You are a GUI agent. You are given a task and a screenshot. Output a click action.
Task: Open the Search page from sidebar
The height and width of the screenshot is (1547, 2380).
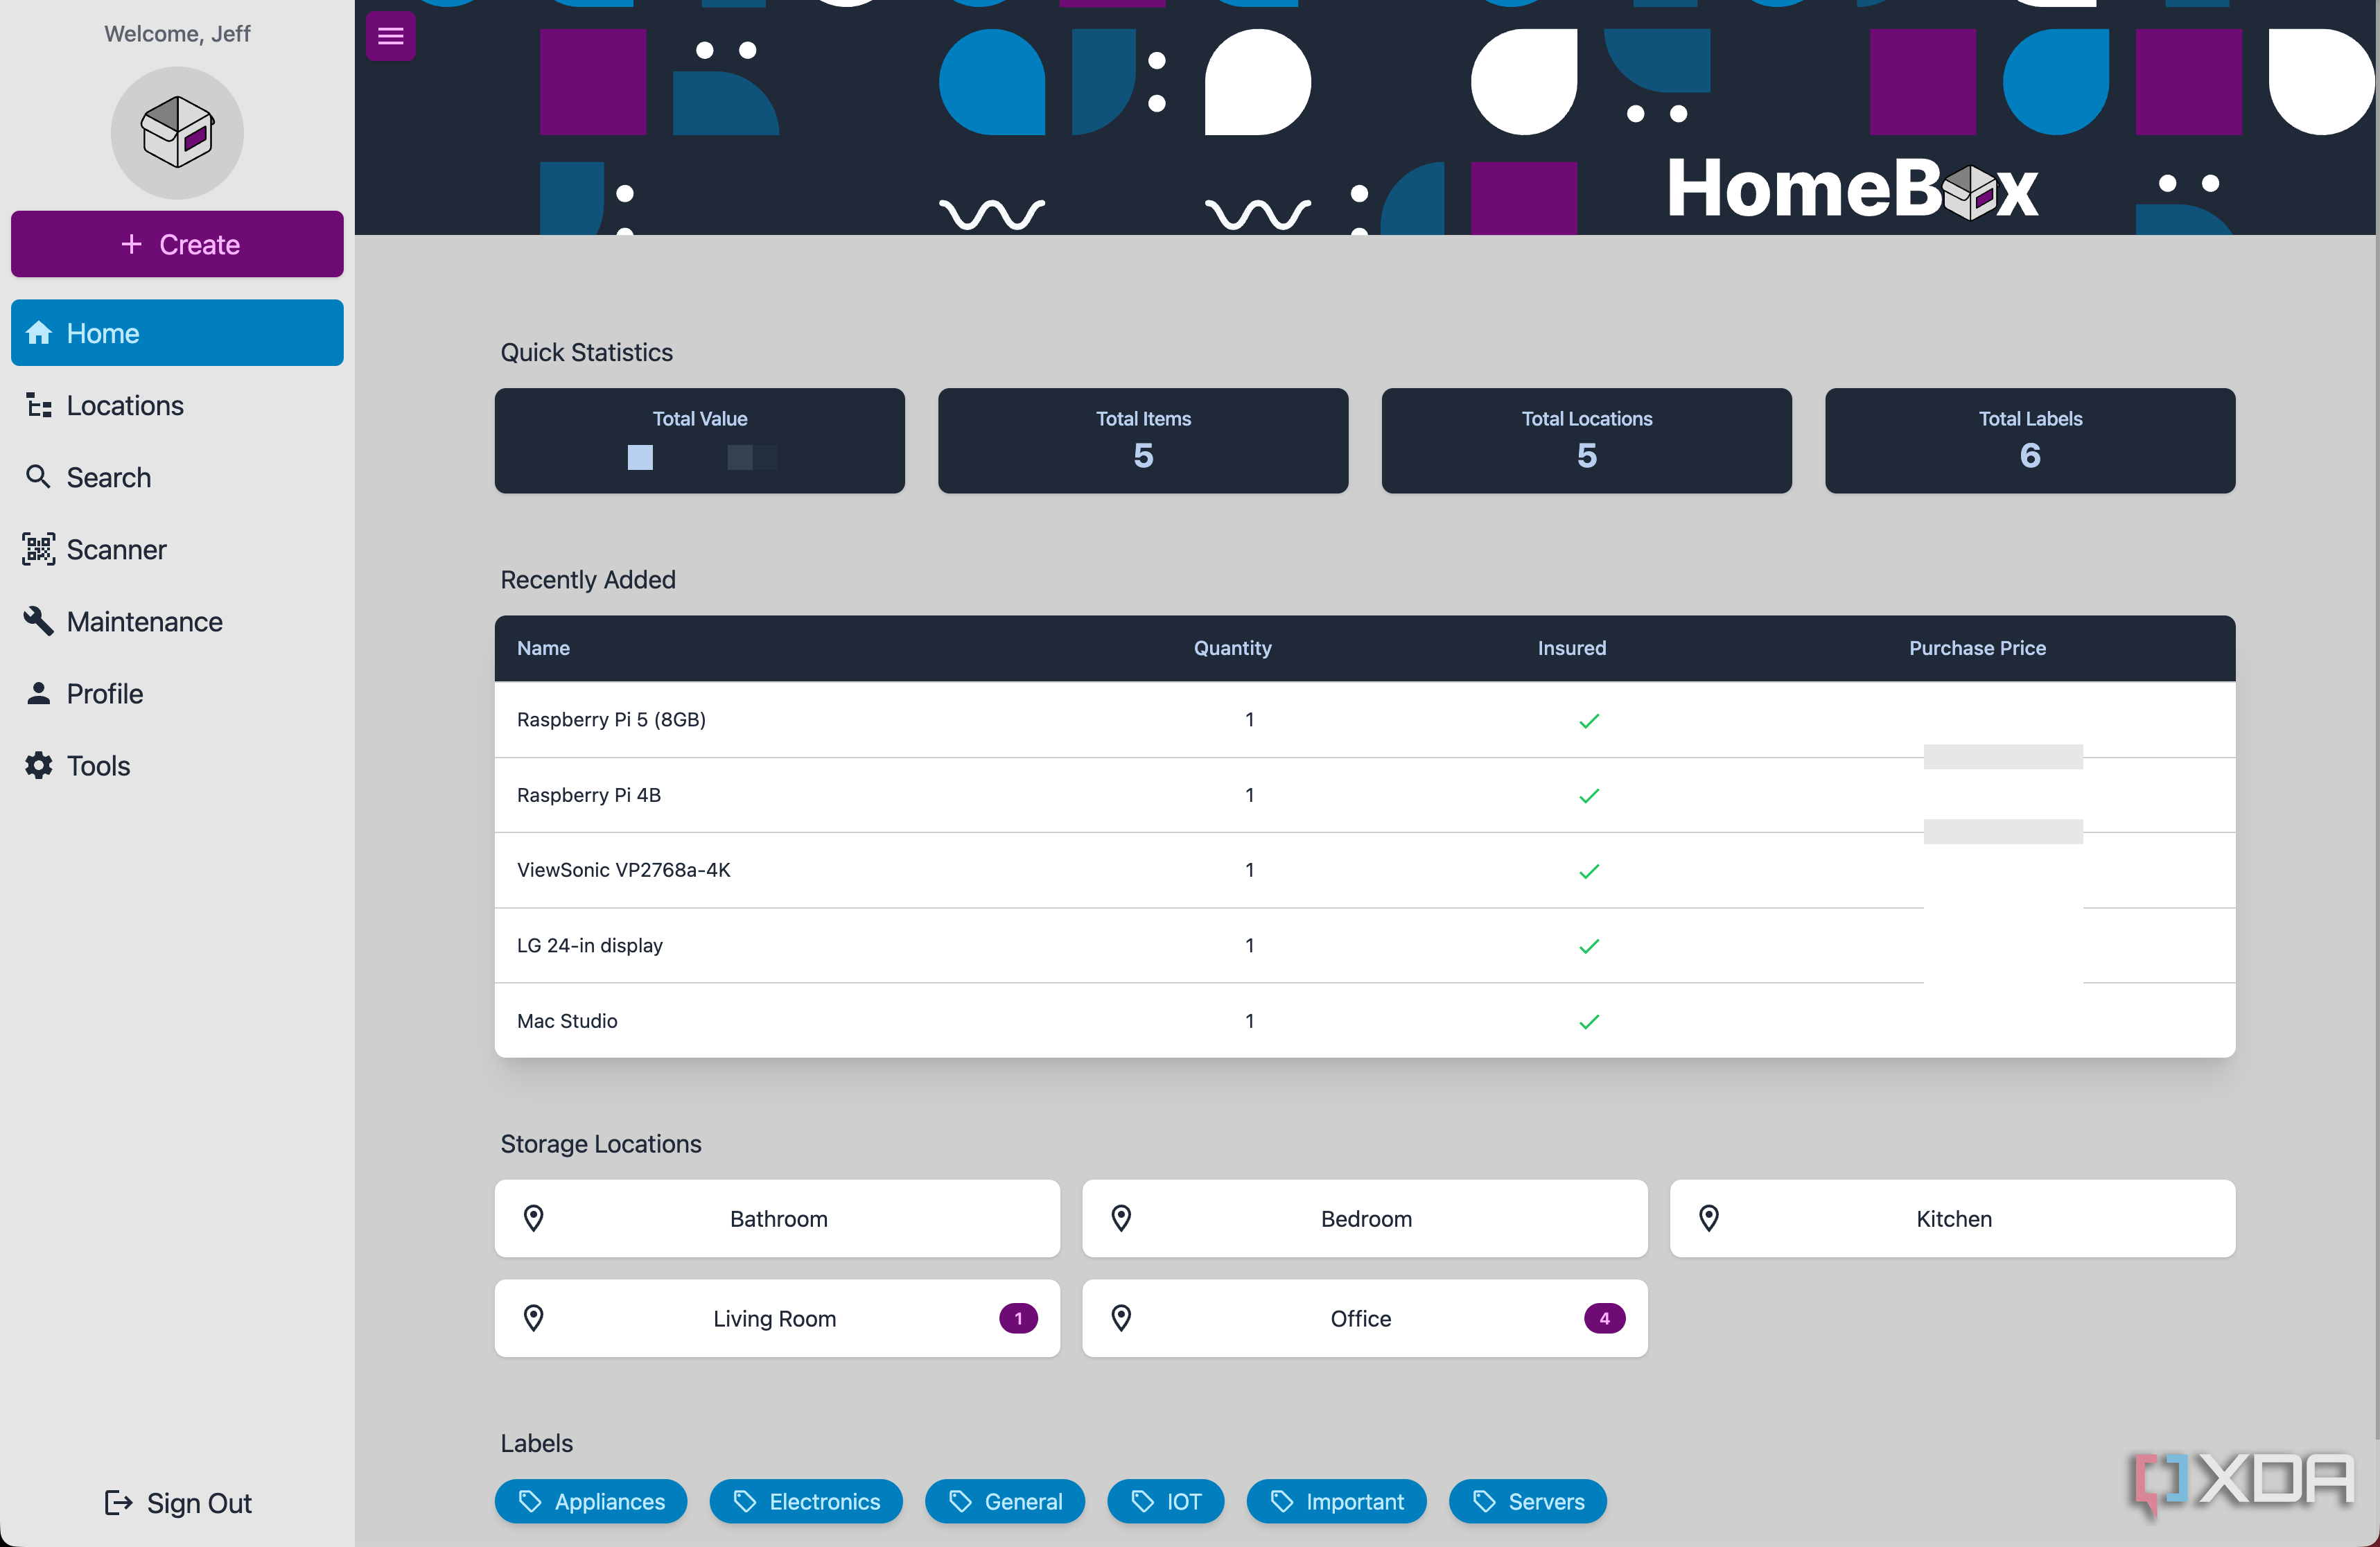point(177,477)
